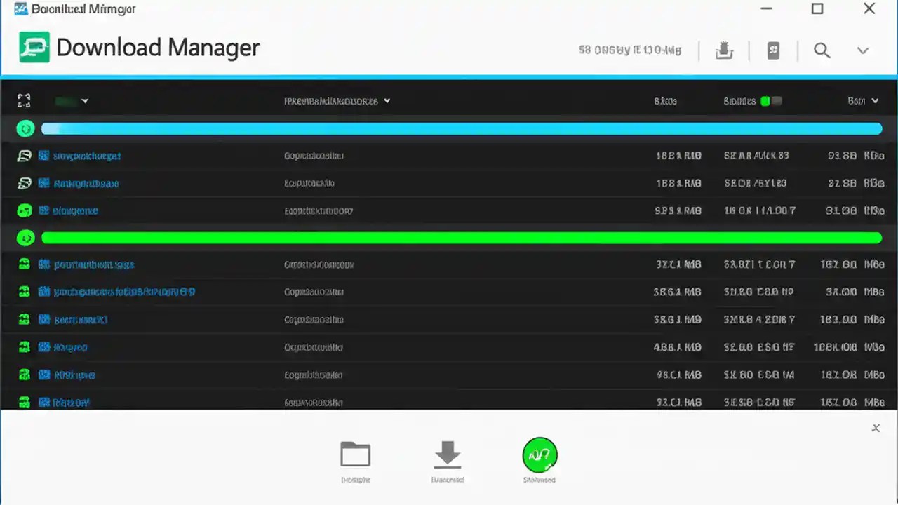Click the download arrow icon in bottom panel
898x505 pixels.
pos(447,454)
